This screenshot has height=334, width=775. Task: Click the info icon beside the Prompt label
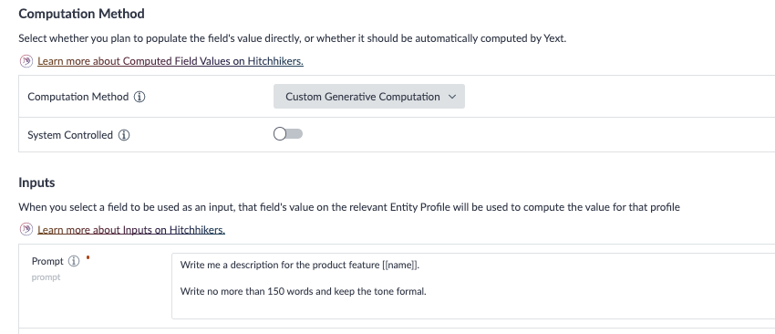(74, 261)
